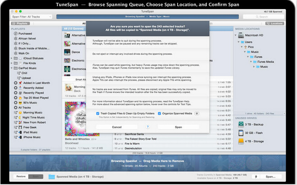
Task: Click the Walk On atom icon
Action: (15, 53)
